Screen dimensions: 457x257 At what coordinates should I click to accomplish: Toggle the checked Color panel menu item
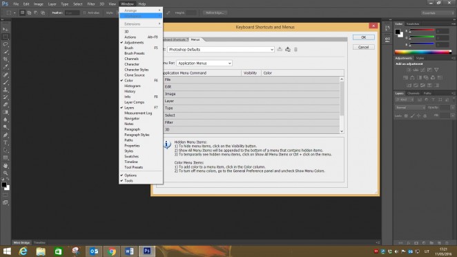click(x=141, y=81)
